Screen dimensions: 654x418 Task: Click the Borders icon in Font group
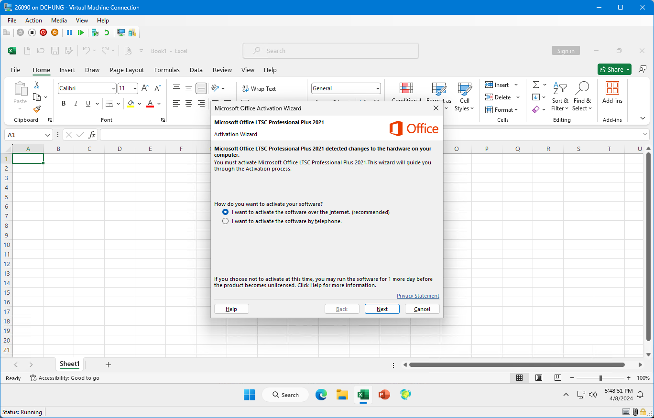(109, 103)
